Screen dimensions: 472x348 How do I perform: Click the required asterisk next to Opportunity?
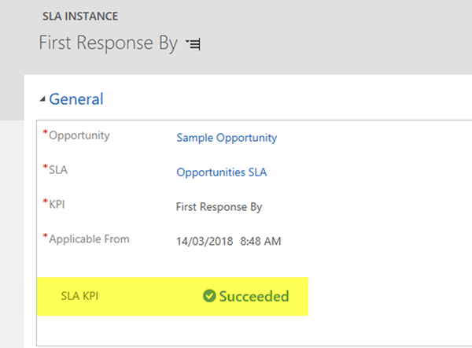[x=46, y=134]
